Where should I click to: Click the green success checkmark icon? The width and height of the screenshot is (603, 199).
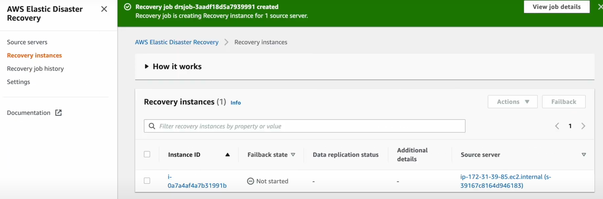tap(128, 7)
